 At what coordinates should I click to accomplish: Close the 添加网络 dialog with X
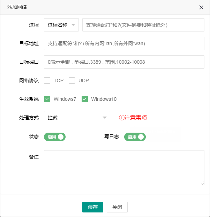201,7
